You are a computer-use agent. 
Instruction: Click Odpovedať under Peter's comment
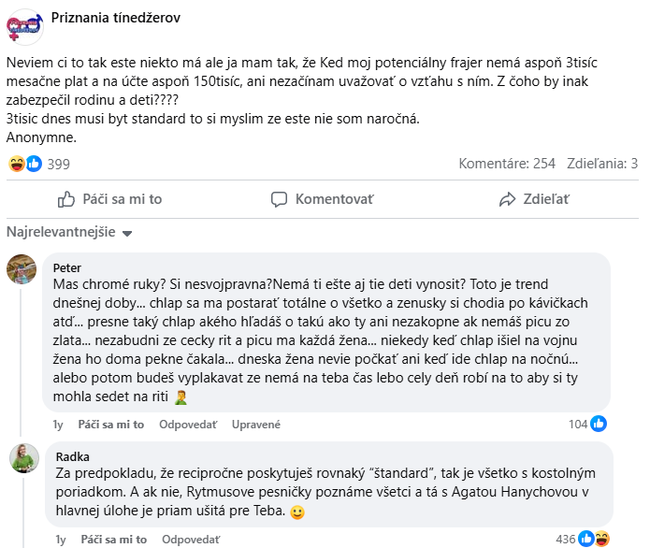coord(188,425)
